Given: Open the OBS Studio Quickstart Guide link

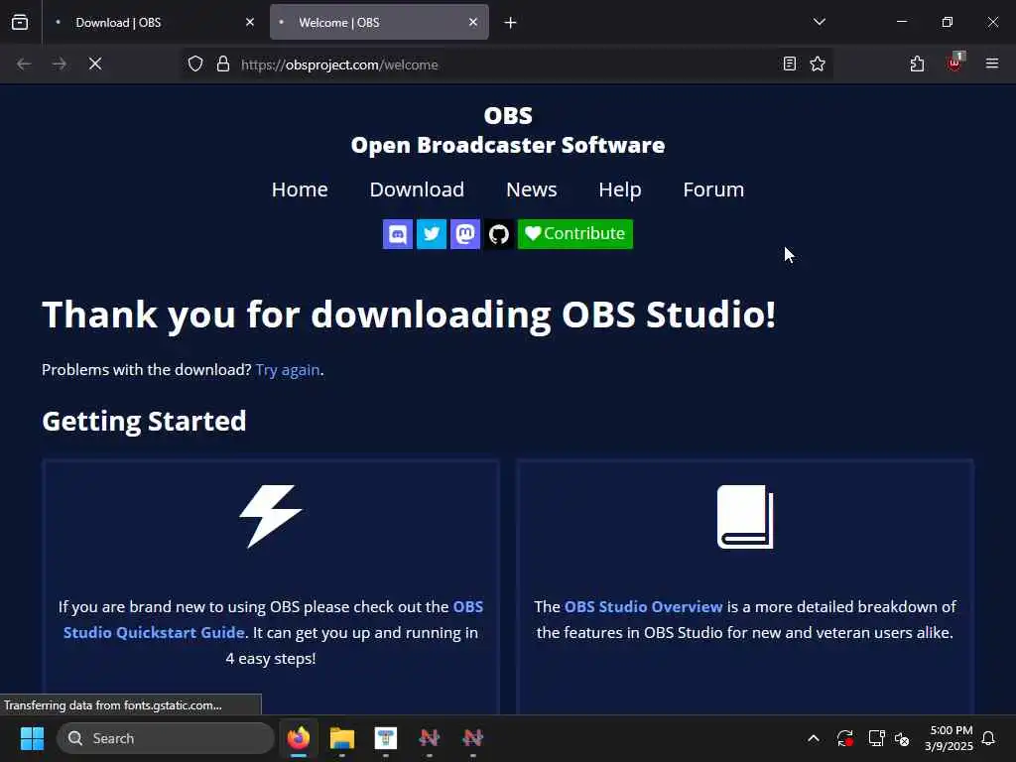Looking at the screenshot, I should [x=273, y=619].
